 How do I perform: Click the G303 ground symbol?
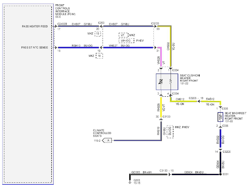coord(130,182)
